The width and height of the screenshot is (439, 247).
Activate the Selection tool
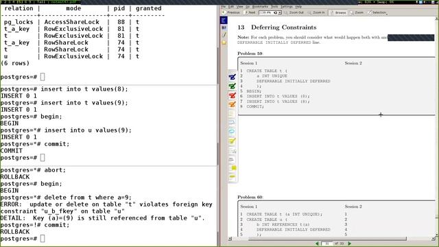click(x=377, y=12)
